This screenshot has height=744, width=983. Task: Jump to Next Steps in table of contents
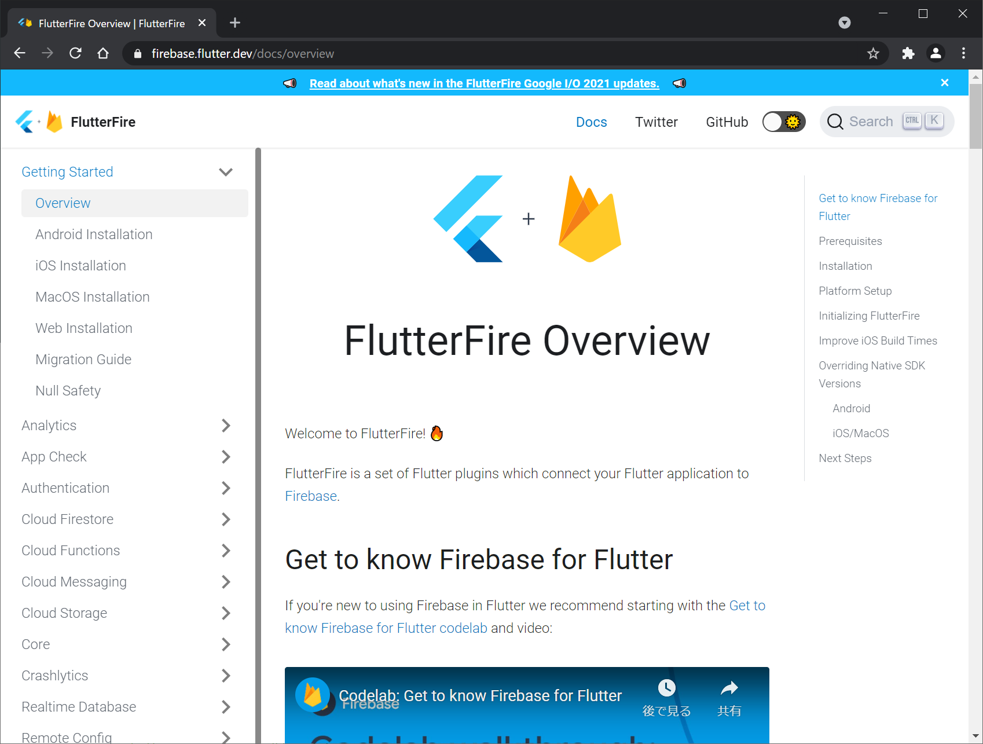pyautogui.click(x=845, y=458)
